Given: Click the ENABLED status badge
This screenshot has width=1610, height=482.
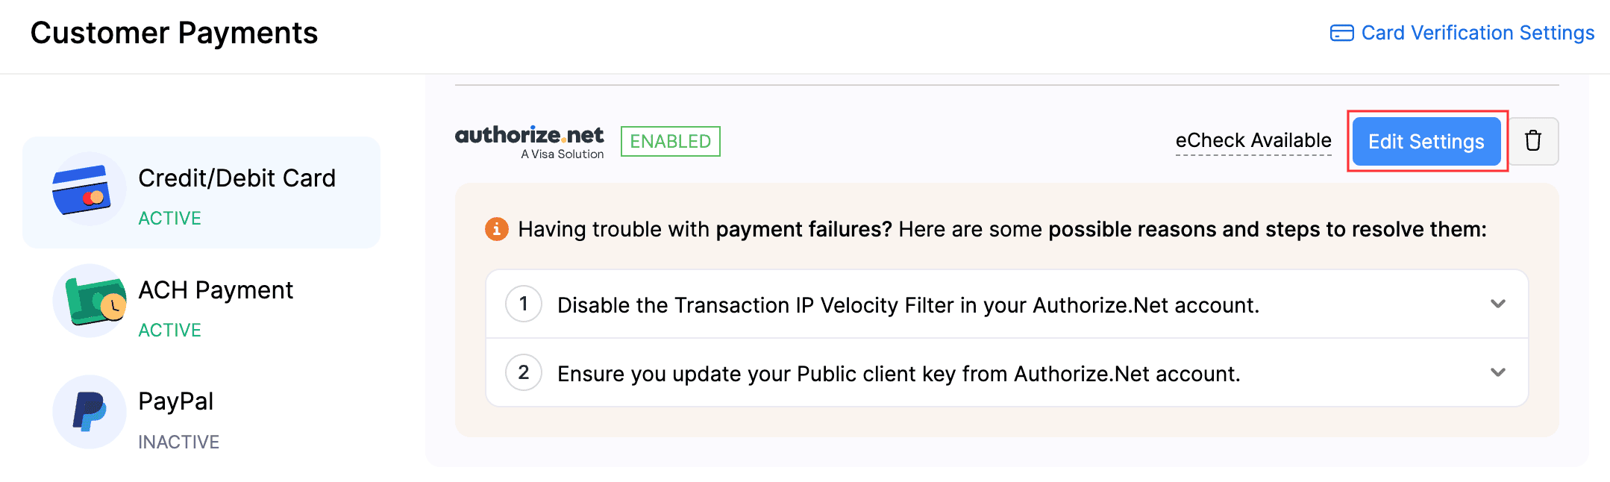Looking at the screenshot, I should tap(670, 141).
